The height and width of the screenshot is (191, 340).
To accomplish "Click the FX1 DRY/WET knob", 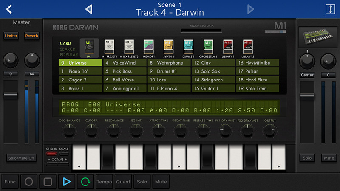I will pyautogui.click(x=225, y=130).
